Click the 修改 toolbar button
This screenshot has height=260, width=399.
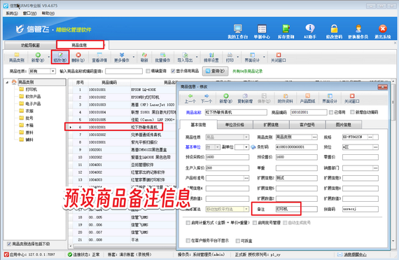coord(60,57)
